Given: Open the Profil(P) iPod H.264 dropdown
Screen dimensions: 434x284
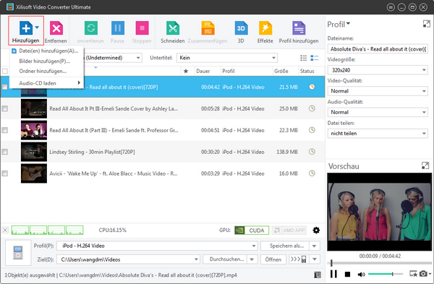Looking at the screenshot, I should click(x=157, y=246).
